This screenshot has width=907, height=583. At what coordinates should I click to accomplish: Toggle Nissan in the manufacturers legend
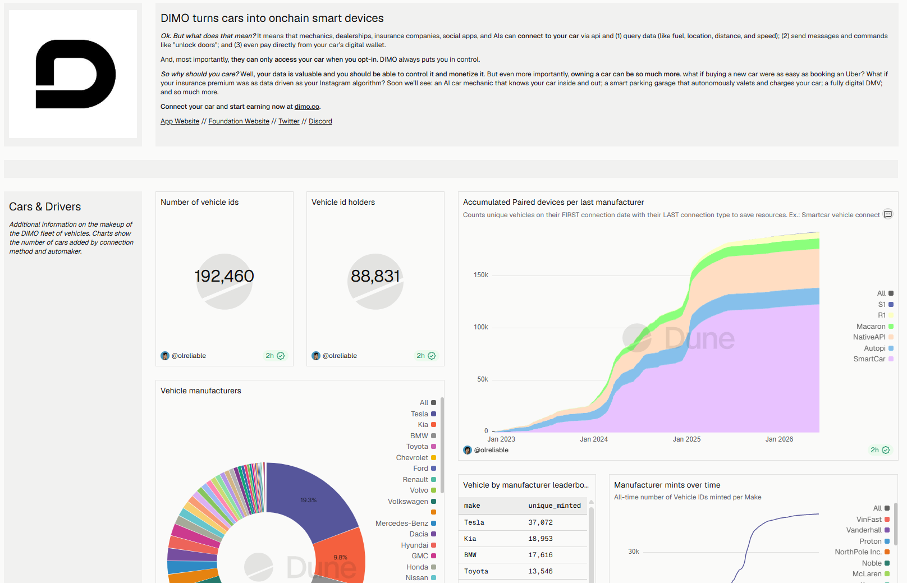421,578
